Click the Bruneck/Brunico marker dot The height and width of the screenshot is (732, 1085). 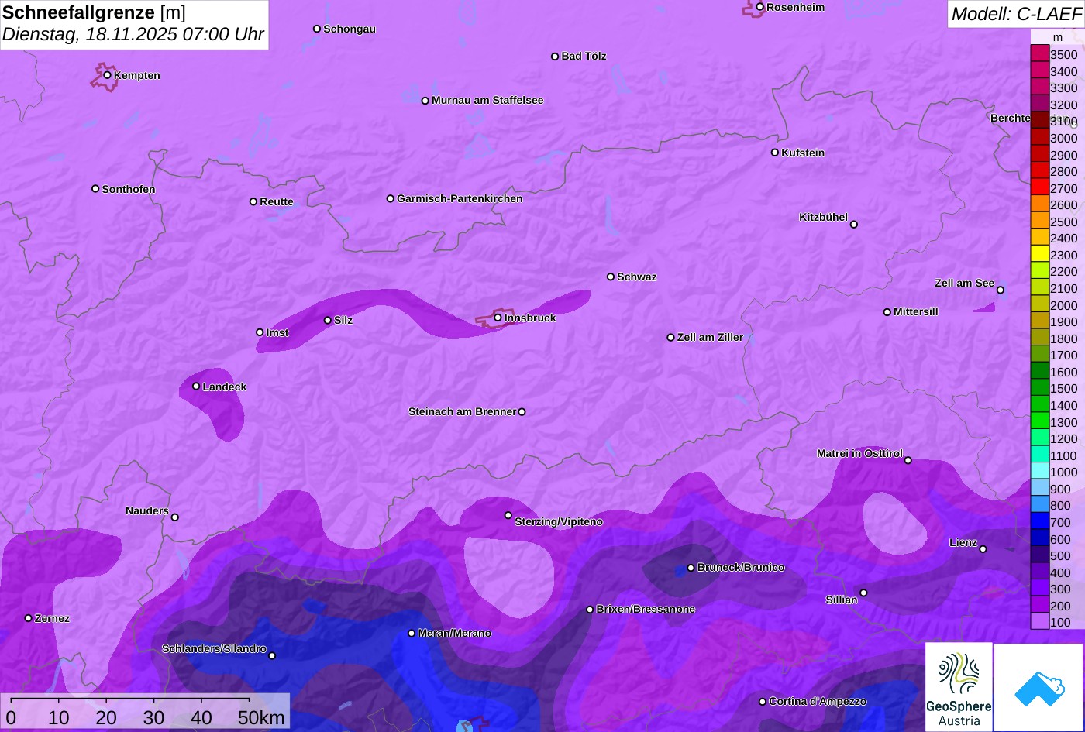[691, 568]
